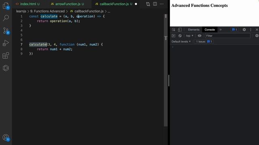Show more DevTools tabs via chevrons
Viewport: 259px width, 145px height.
tap(221, 29)
